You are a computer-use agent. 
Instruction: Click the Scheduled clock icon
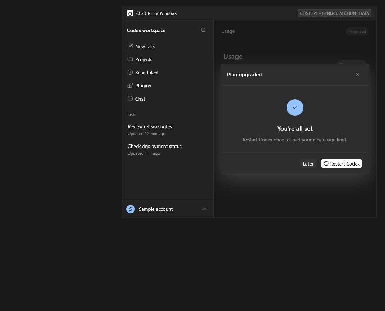tap(130, 72)
